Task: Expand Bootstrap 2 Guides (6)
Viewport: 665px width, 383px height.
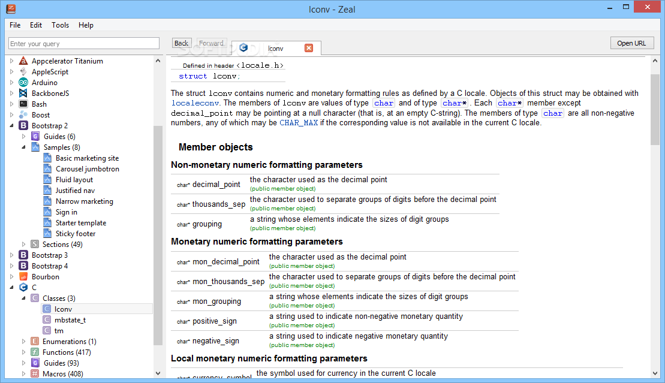Action: click(x=23, y=137)
